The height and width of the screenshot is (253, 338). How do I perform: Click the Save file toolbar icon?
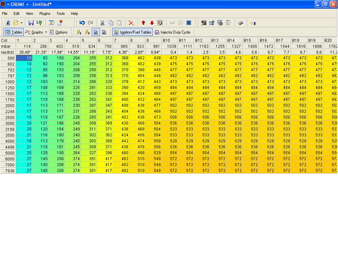coord(31,23)
